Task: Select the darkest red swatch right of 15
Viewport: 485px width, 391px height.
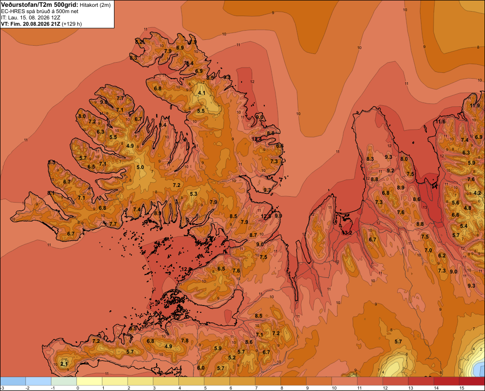Action: 472,381
